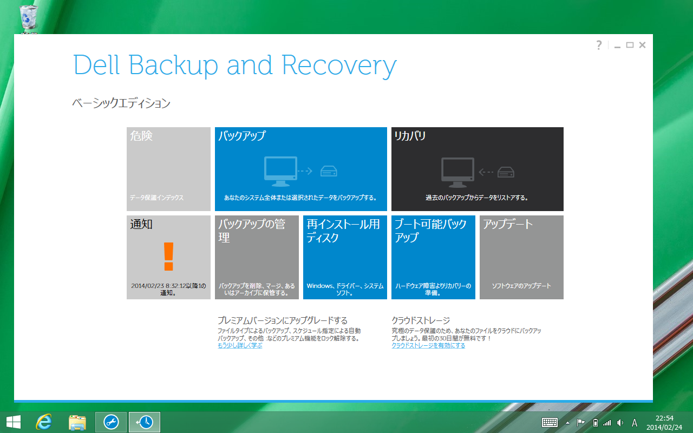Open the ブート可能バックアップ tile

pyautogui.click(x=433, y=257)
